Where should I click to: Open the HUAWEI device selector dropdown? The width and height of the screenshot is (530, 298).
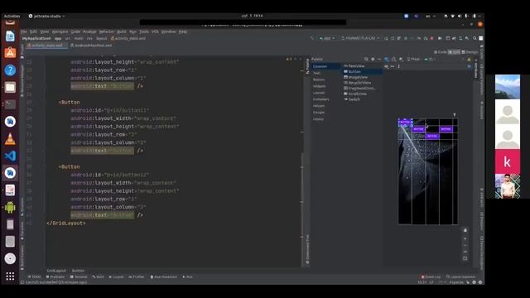(360, 38)
